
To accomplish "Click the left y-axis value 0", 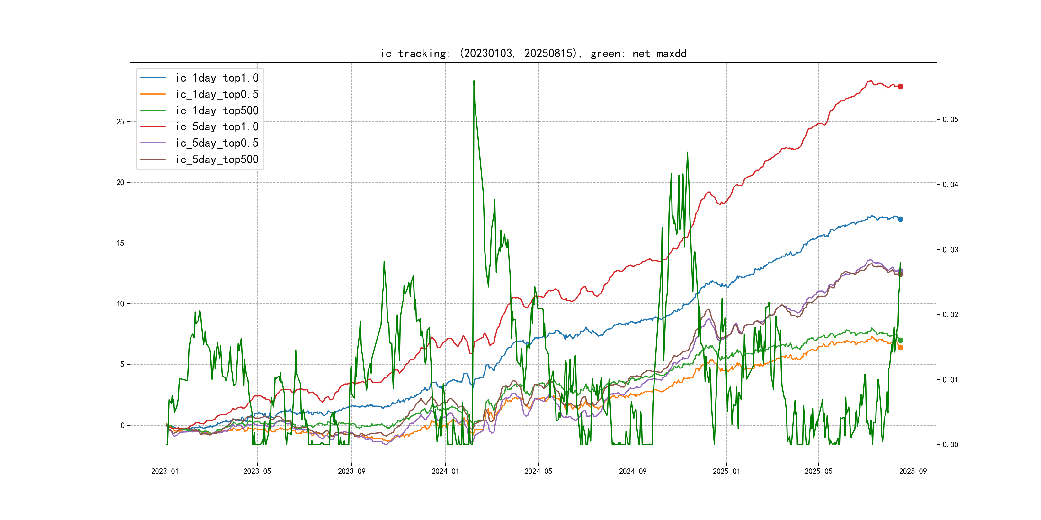I will (122, 425).
